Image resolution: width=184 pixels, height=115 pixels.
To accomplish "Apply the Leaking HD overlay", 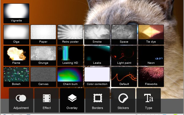I will click(70, 56).
